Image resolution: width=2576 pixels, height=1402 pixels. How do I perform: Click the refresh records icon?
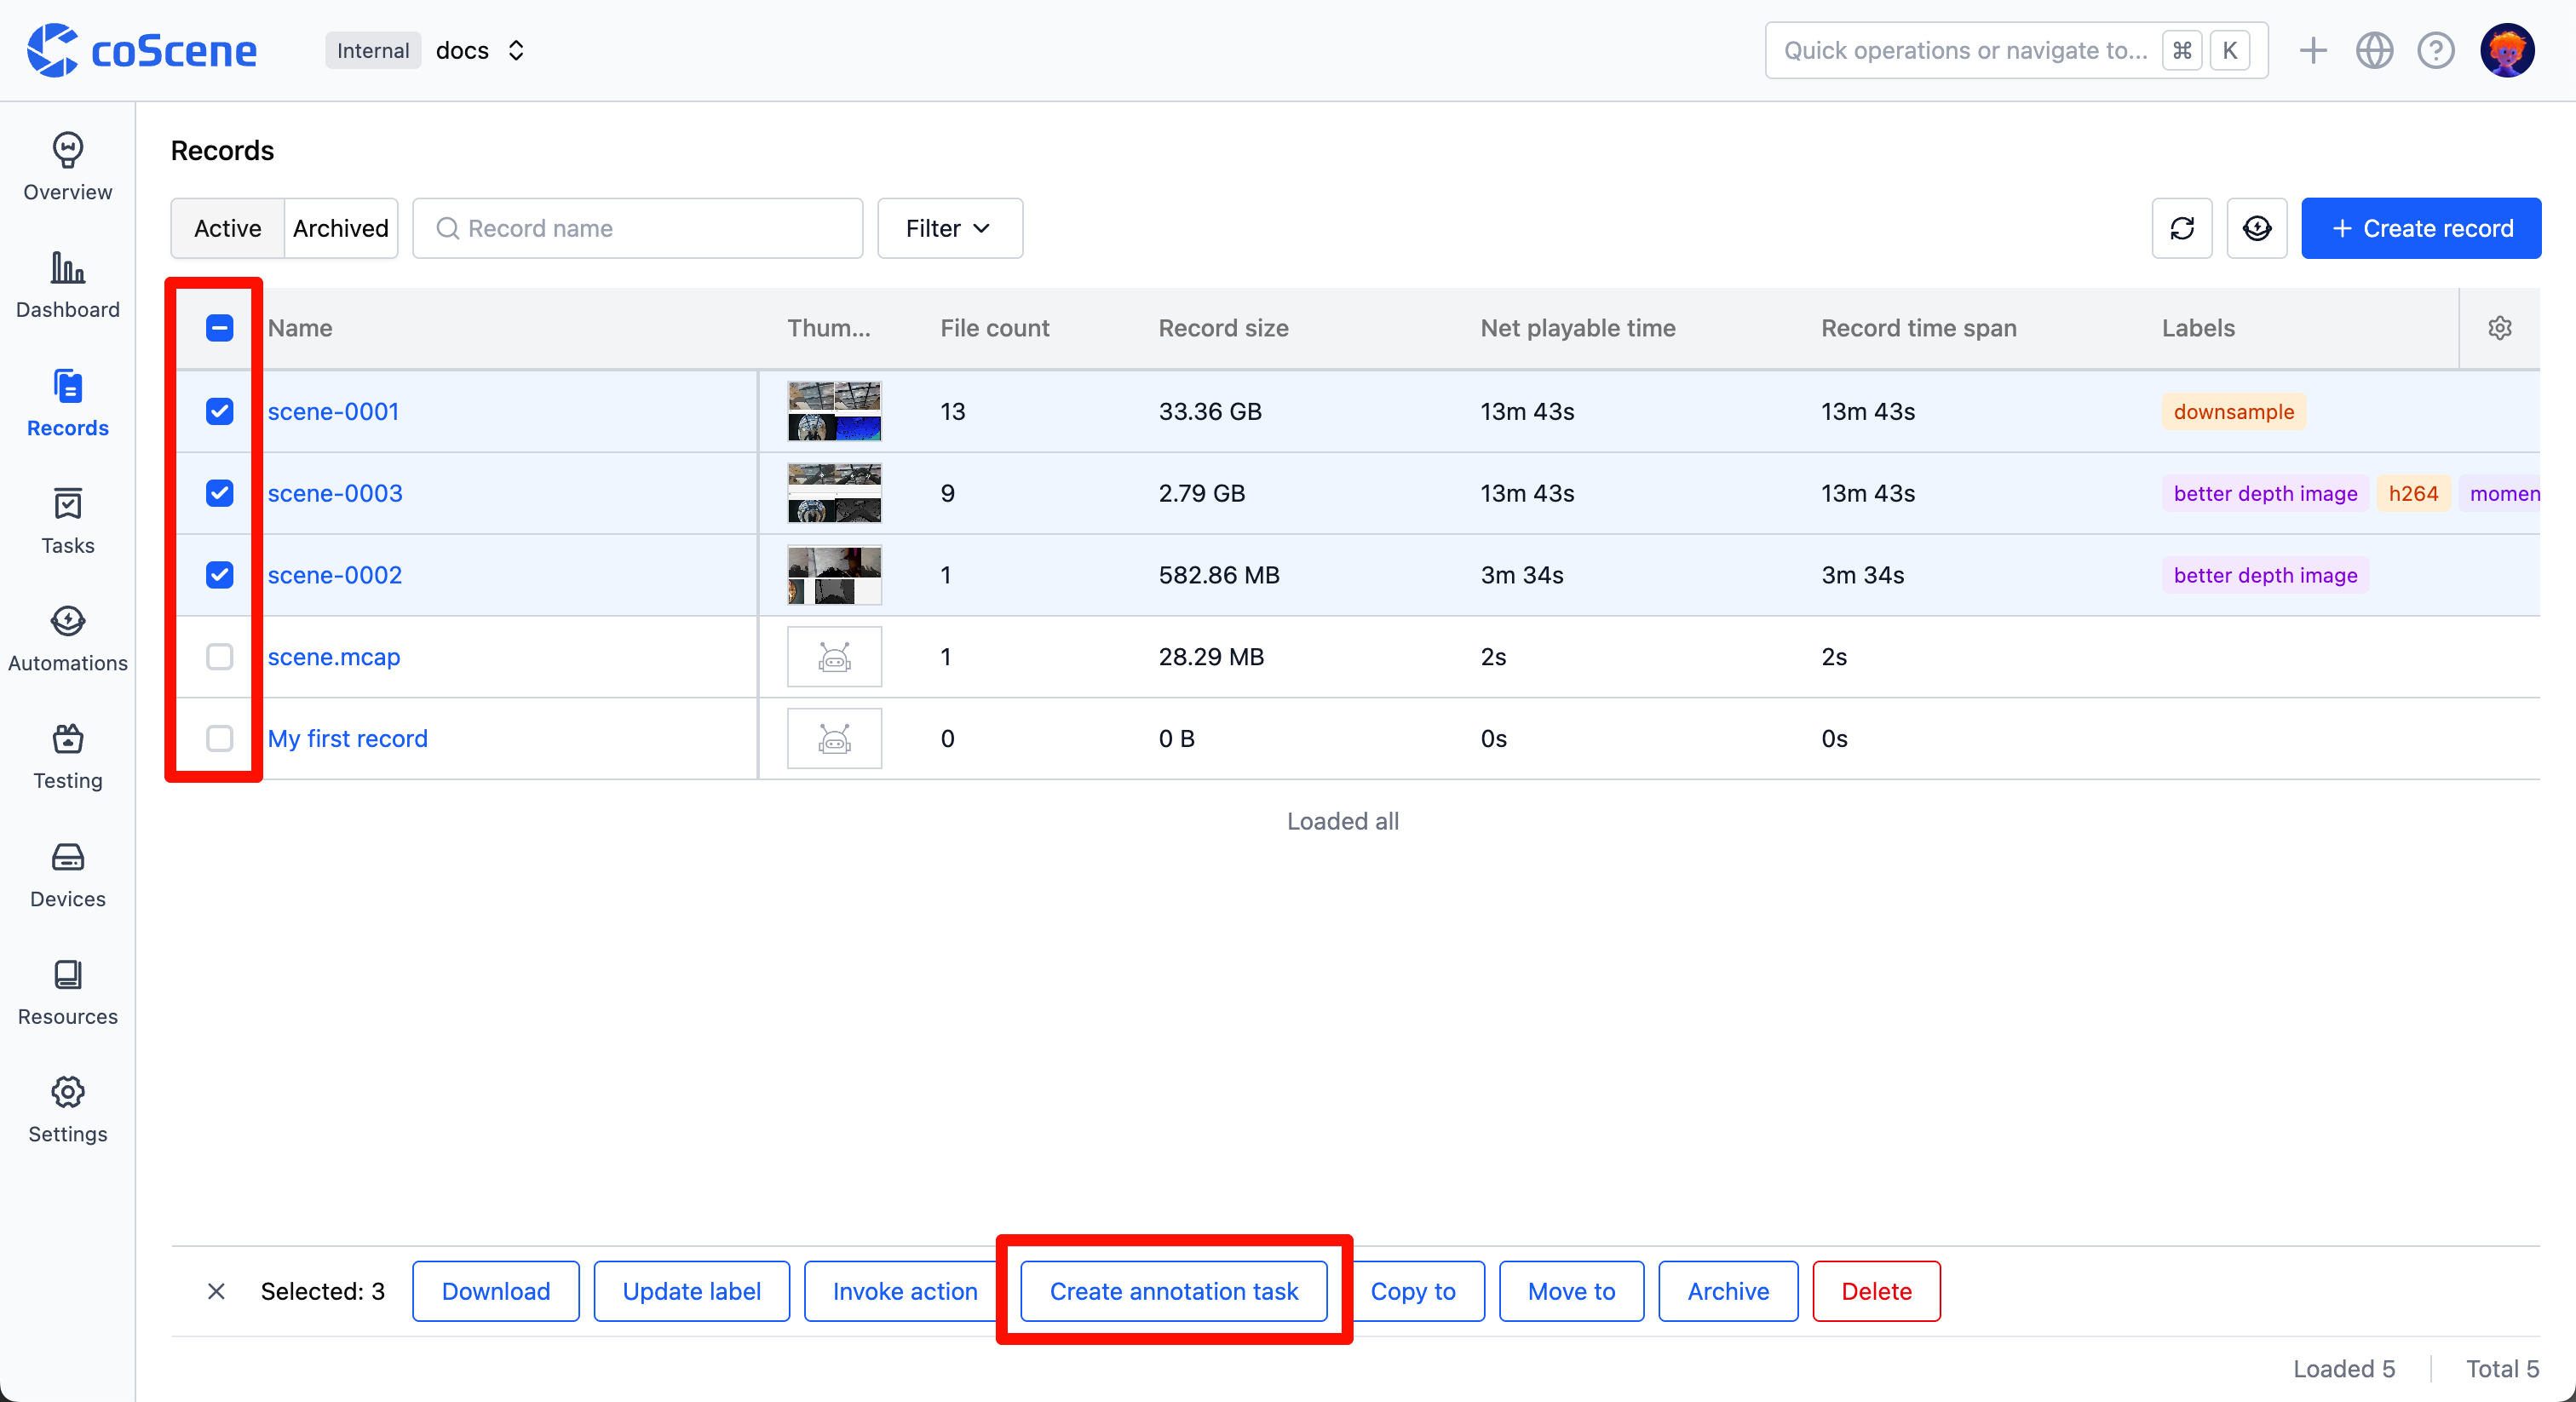click(2181, 228)
